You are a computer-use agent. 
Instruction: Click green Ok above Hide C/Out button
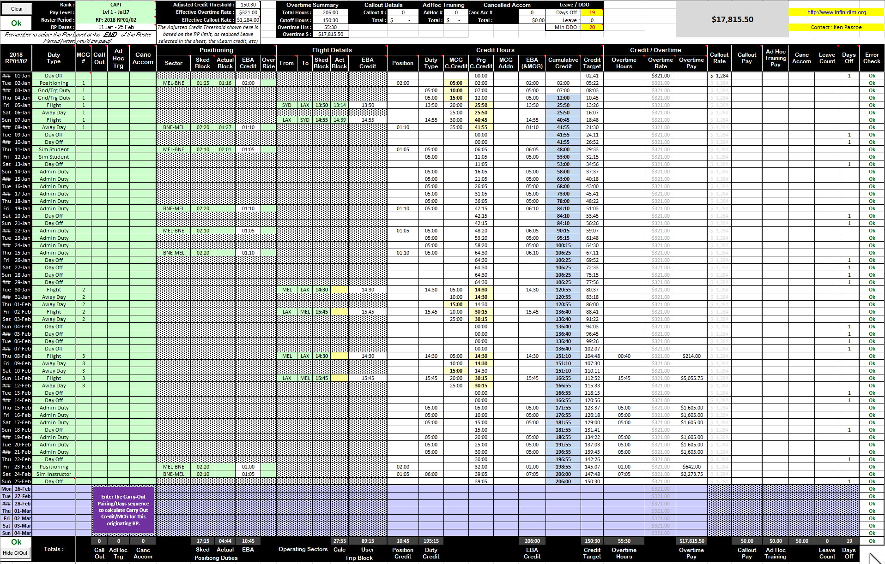[x=17, y=542]
